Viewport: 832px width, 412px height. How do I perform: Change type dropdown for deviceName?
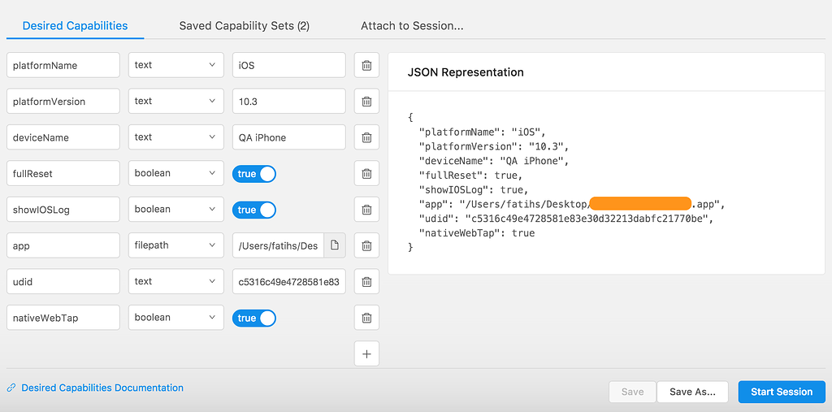click(x=175, y=137)
